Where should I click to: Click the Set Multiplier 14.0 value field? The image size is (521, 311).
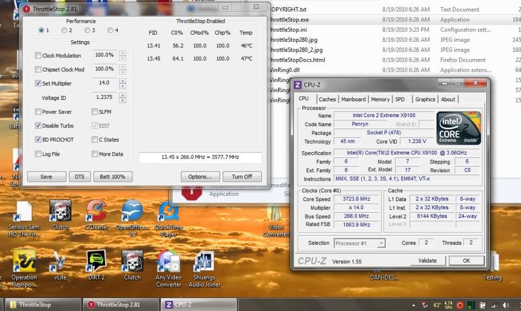104,83
